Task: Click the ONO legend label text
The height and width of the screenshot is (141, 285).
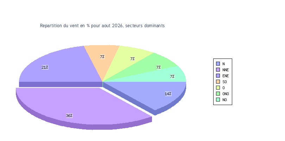Action: click(226, 94)
